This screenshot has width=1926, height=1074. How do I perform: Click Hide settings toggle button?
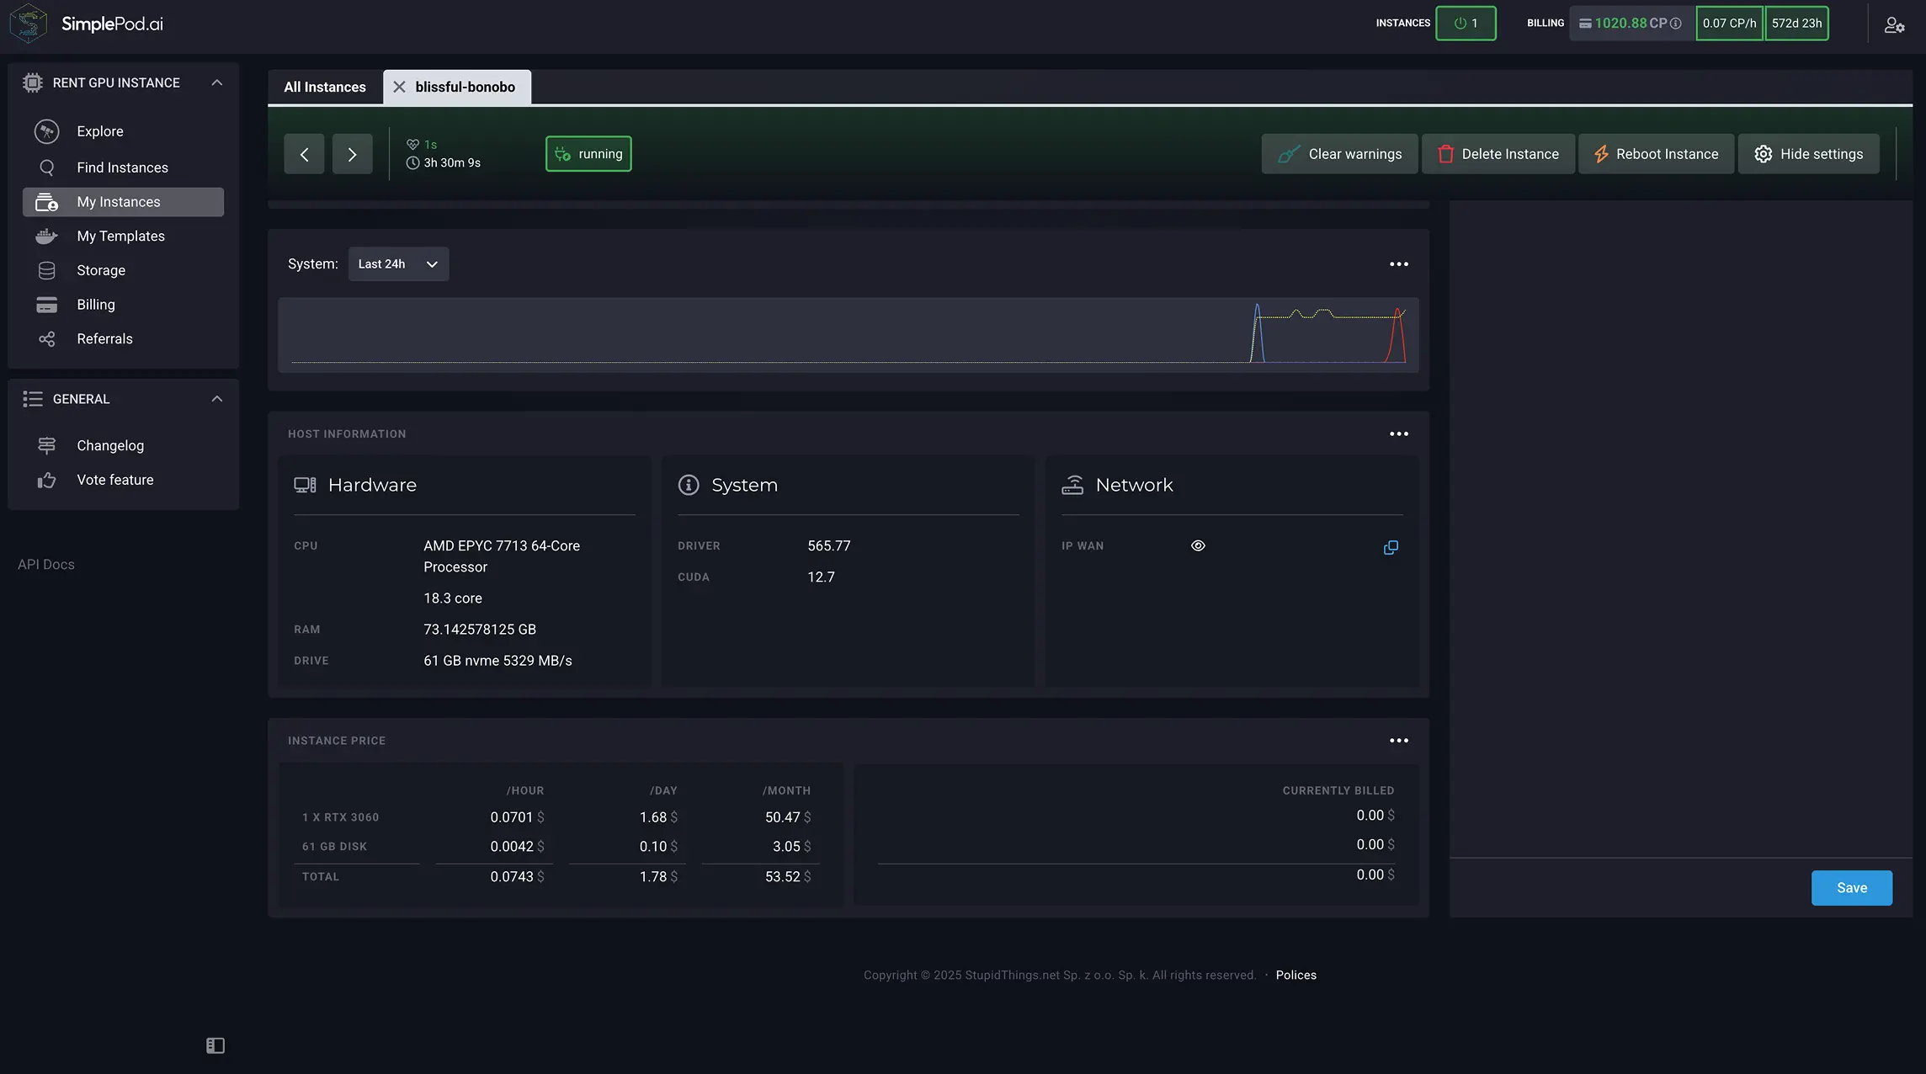pyautogui.click(x=1808, y=154)
